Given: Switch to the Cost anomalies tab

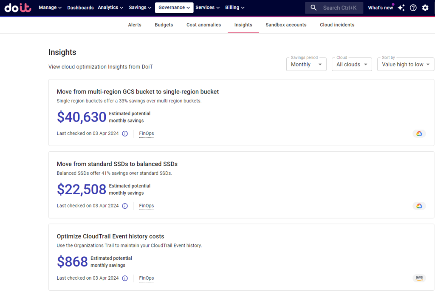Looking at the screenshot, I should tap(203, 25).
